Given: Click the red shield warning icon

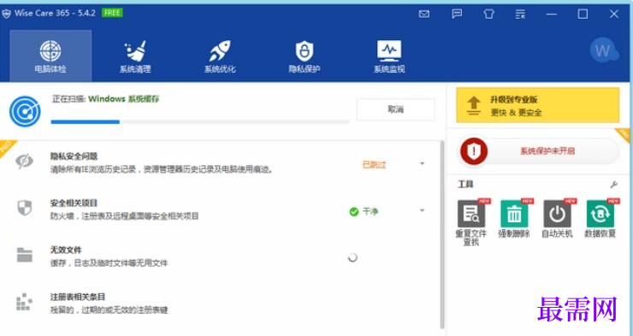Looking at the screenshot, I should [x=474, y=151].
